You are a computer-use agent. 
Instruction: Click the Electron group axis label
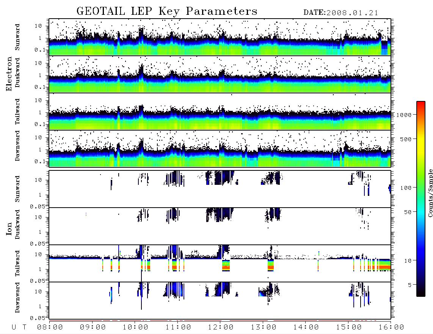coord(9,74)
